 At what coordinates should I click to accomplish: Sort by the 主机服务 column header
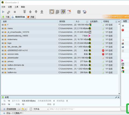point(95,21)
